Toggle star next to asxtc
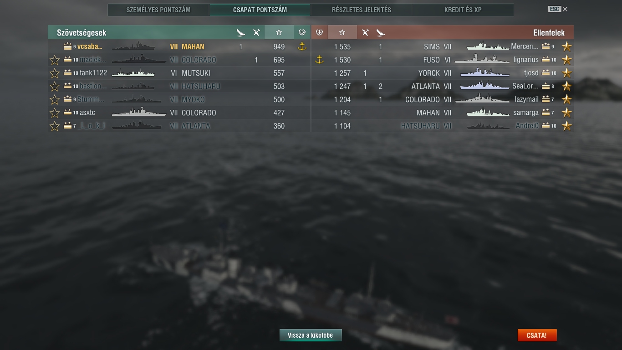This screenshot has width=622, height=350. [x=55, y=113]
